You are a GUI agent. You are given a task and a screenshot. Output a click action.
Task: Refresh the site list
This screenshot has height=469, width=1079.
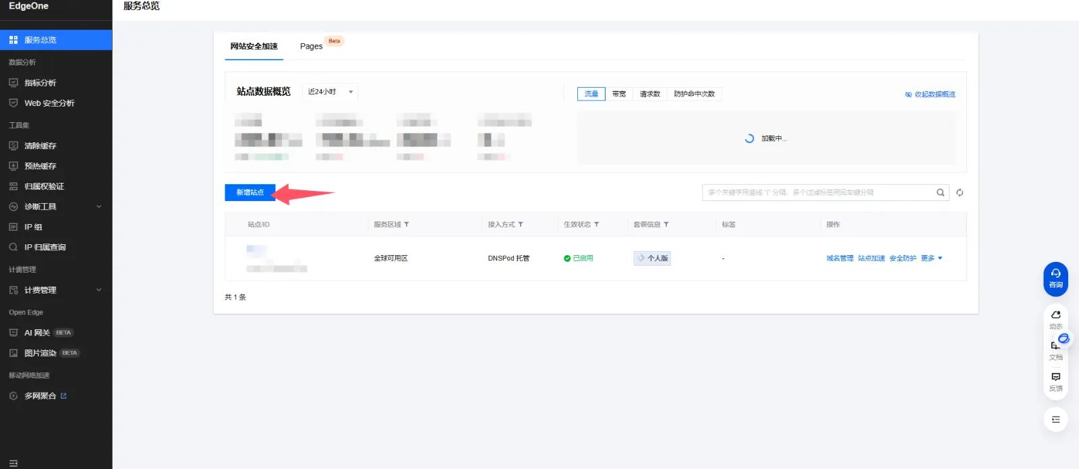tap(960, 192)
